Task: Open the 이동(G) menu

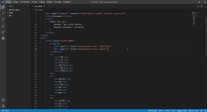Action: 42,2
